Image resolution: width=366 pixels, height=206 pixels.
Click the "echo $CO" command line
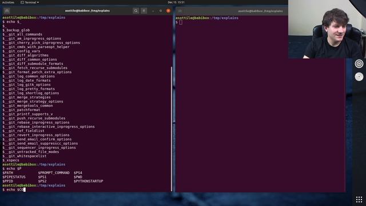click(x=14, y=189)
